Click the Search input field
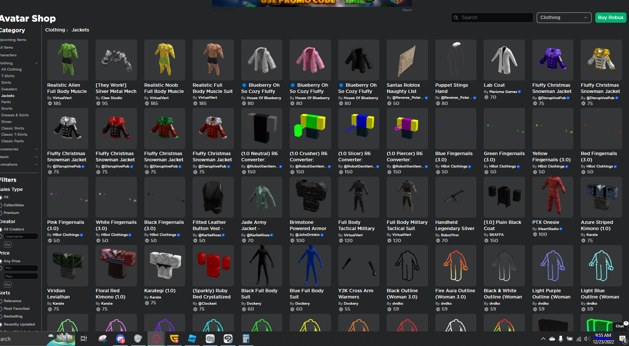This screenshot has height=346, width=629. point(492,18)
